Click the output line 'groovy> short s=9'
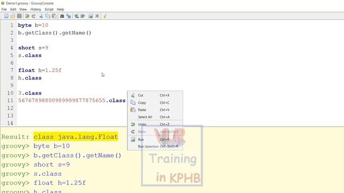Image resolution: width=344 pixels, height=193 pixels. tap(35, 165)
